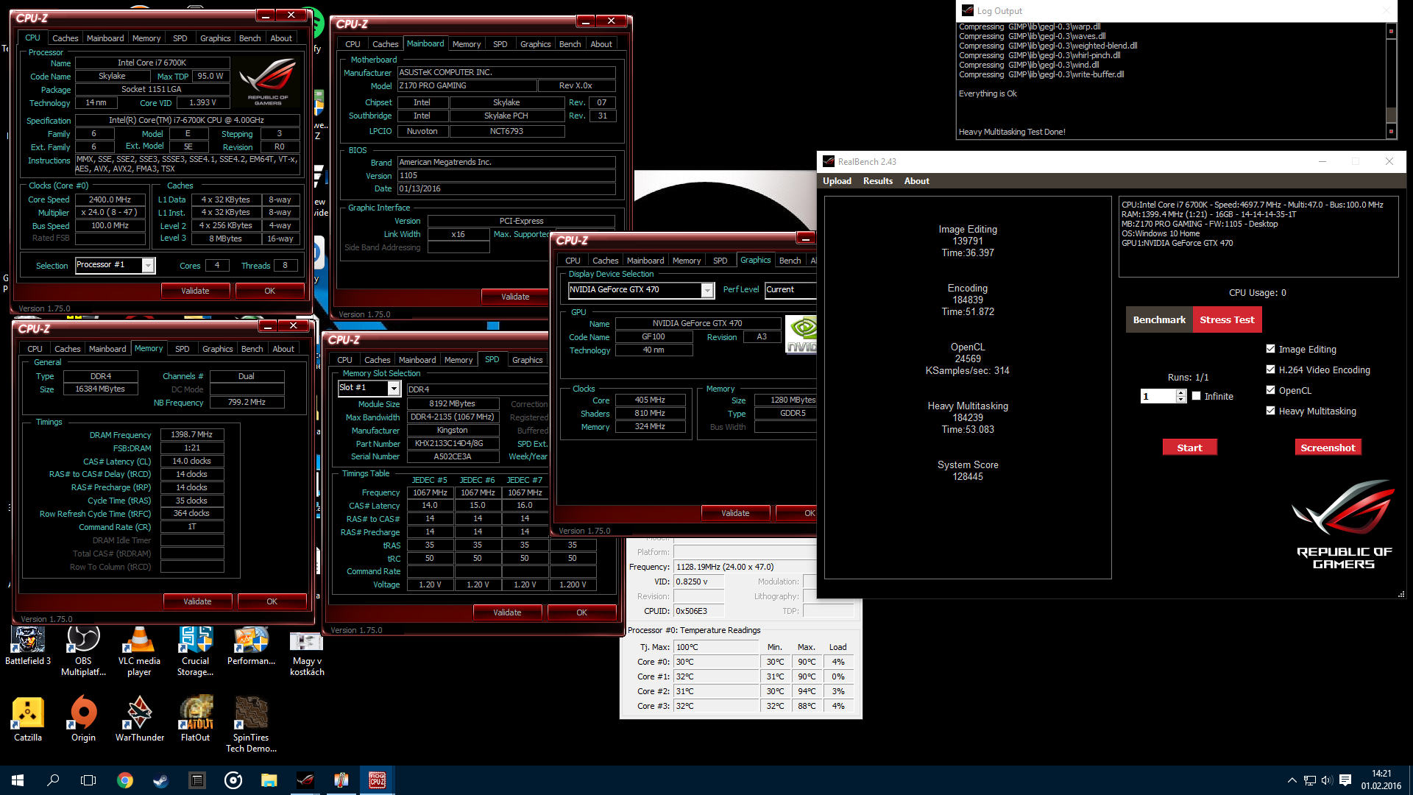Open the Slot #1 memory slot dropdown
The height and width of the screenshot is (795, 1413).
pos(394,388)
